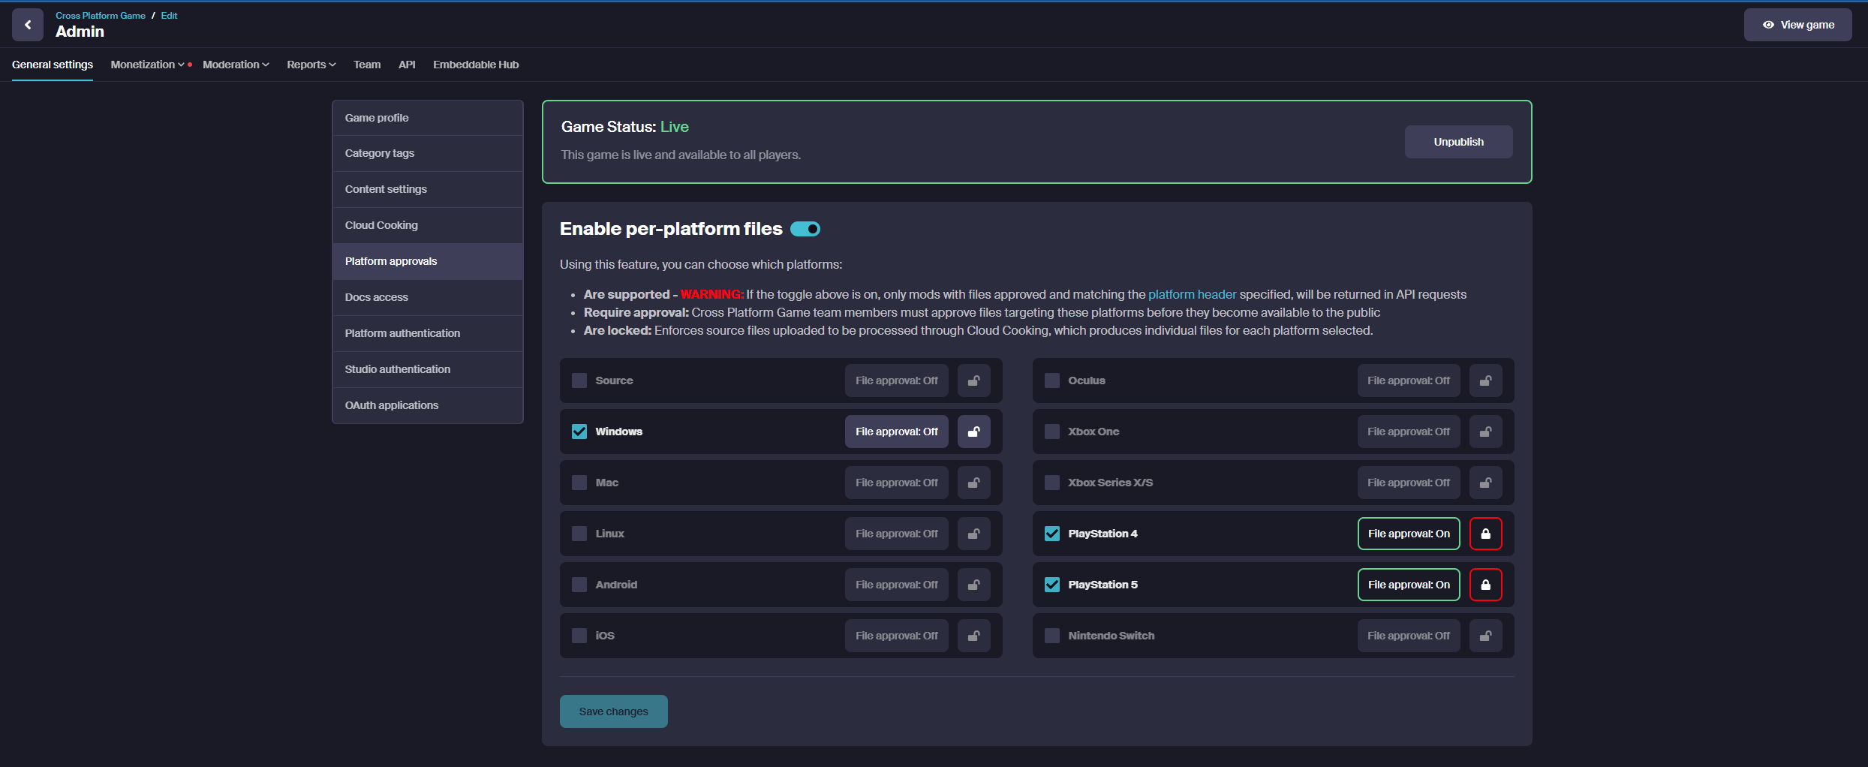Viewport: 1868px width, 767px height.
Task: Click the lock icon for Source
Action: (974, 380)
